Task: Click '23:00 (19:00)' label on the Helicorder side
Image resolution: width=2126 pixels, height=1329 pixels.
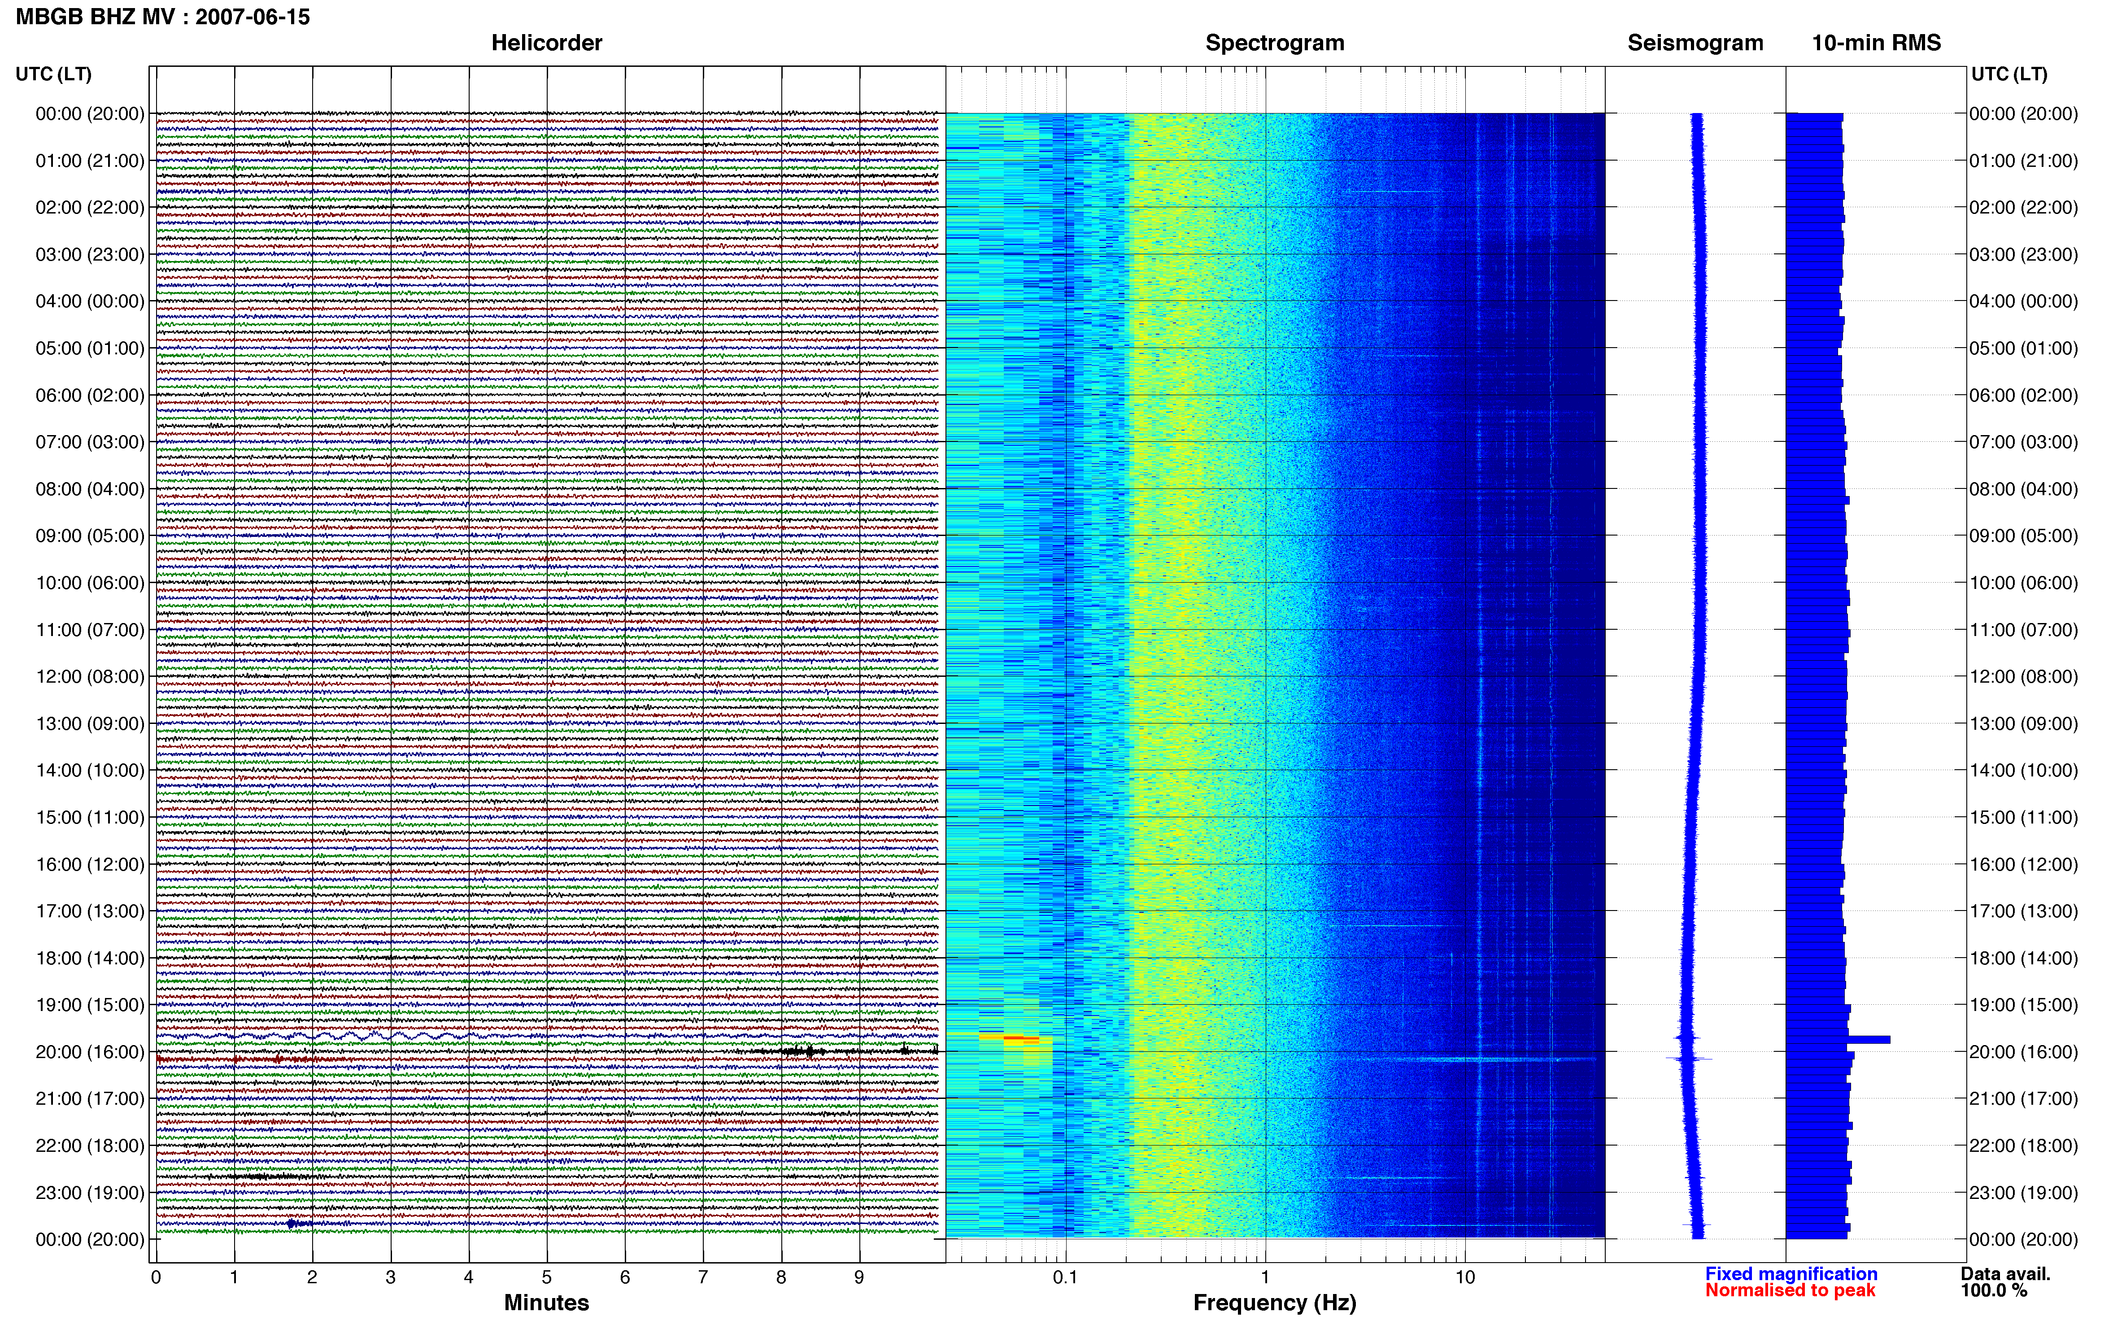Action: [x=90, y=1193]
